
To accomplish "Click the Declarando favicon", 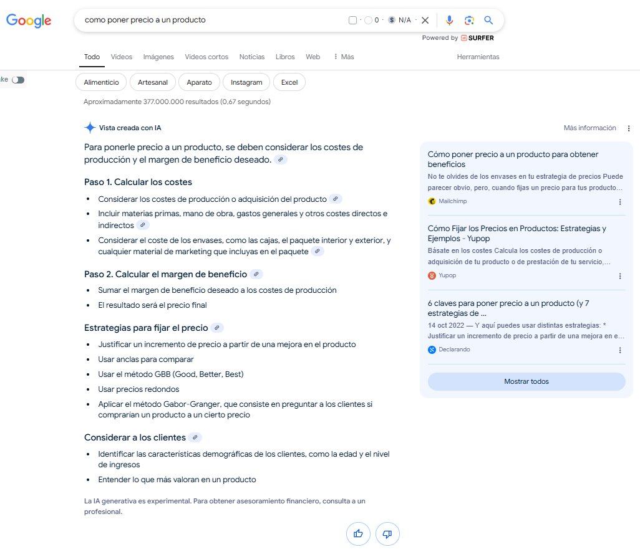I will coord(432,350).
